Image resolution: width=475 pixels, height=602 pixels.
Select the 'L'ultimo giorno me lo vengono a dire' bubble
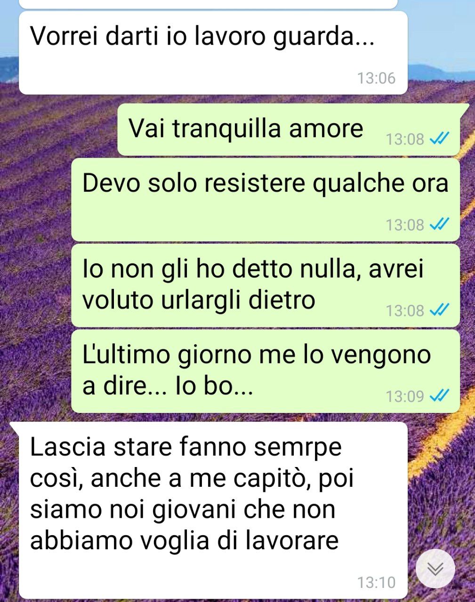(x=265, y=371)
